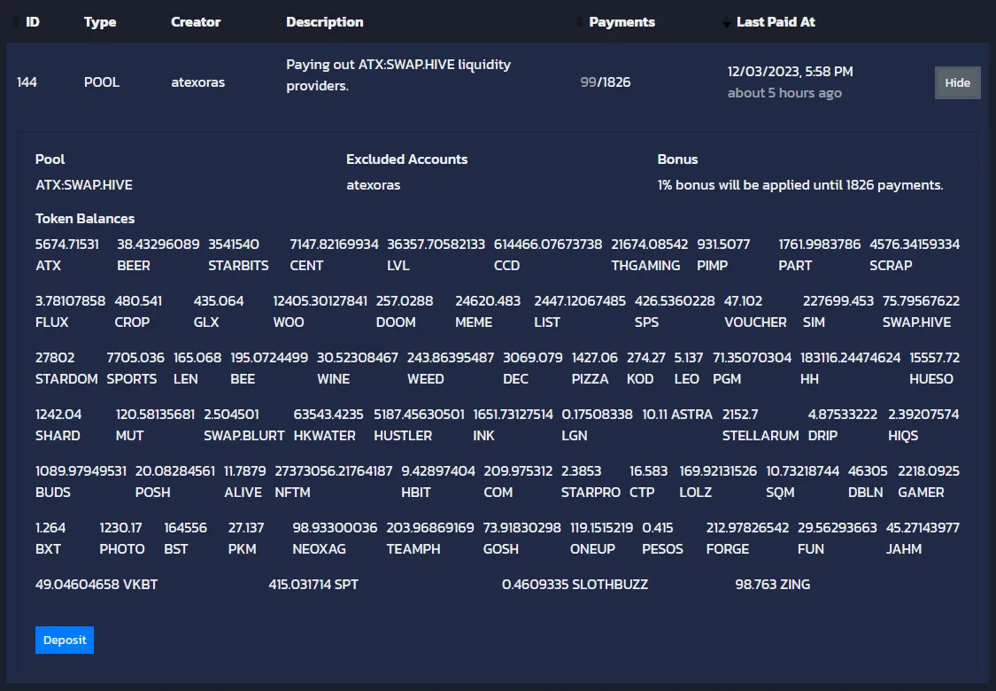Click the ATX:SWAP.HIVE pool name
Viewport: 996px width, 691px height.
pyautogui.click(x=83, y=184)
